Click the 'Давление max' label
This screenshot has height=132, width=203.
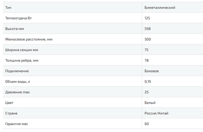coord(18,92)
